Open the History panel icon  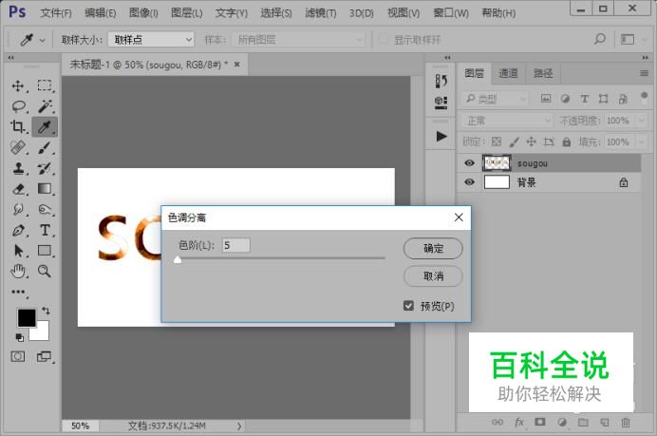[441, 81]
